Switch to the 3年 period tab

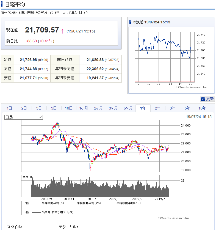pos(173,108)
